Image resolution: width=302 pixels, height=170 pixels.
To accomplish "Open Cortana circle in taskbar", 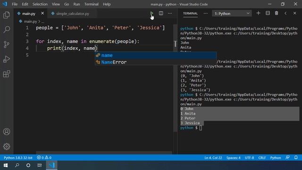I will [x=28, y=165].
